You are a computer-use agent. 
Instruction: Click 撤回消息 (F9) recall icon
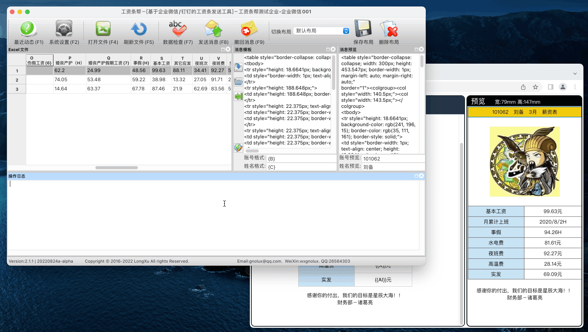tap(249, 29)
